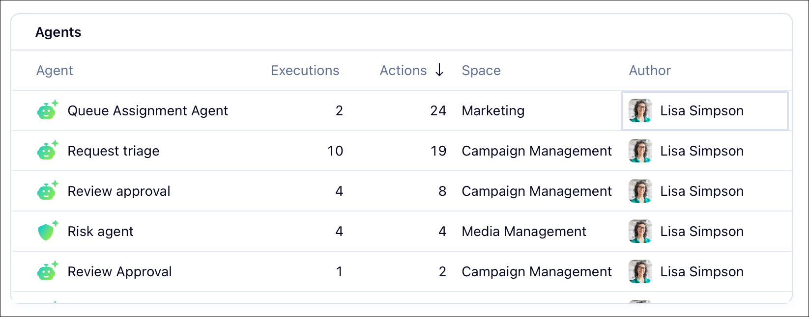Toggle sort via Actions down arrow
Screen dimensions: 809x317
point(439,70)
